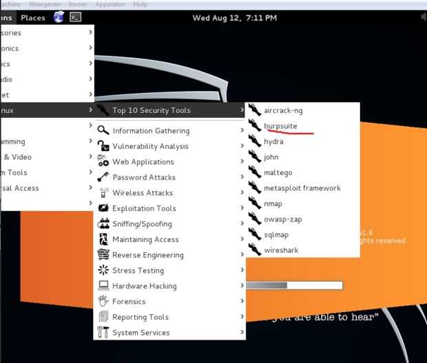
Task: Click the Top 10 Security Tools icon
Action: pos(103,110)
